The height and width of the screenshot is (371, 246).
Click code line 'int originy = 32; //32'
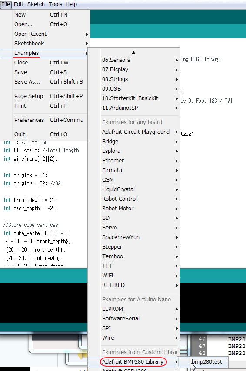click(32, 184)
